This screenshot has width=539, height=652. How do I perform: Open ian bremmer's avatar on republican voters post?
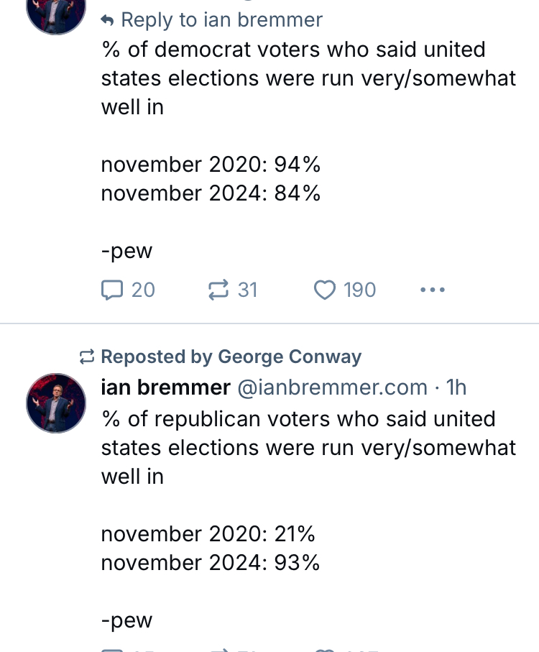pyautogui.click(x=56, y=403)
